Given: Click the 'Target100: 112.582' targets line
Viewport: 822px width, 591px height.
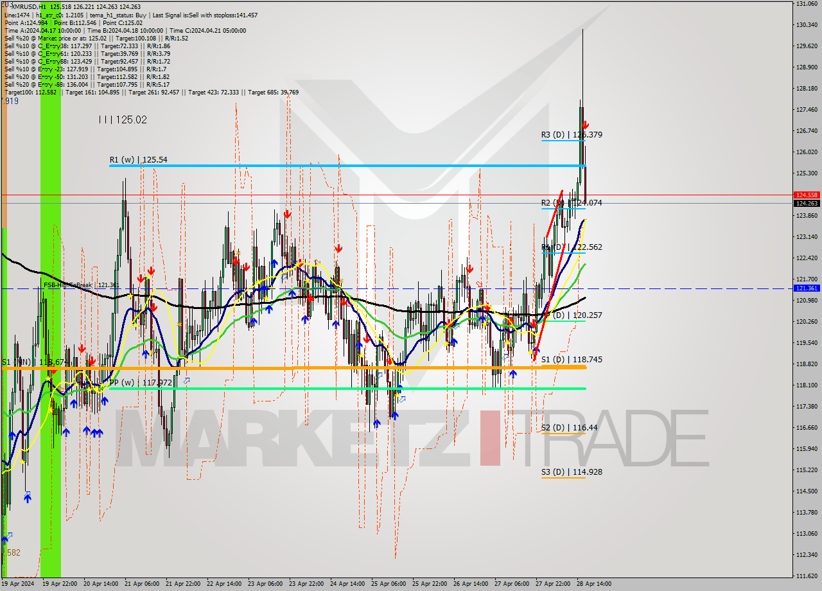Looking at the screenshot, I should point(152,92).
